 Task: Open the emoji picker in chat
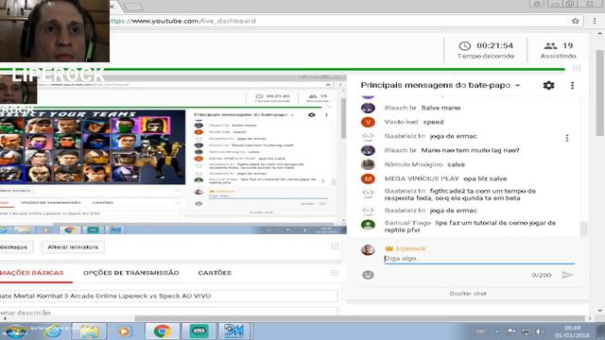pyautogui.click(x=368, y=275)
